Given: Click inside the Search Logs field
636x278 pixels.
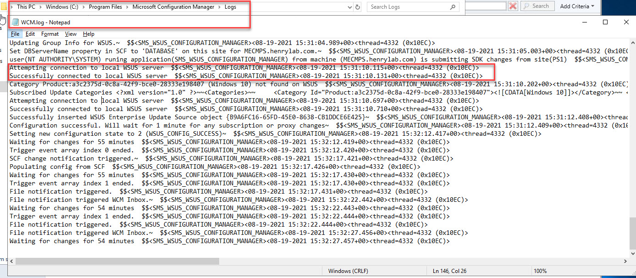Looking at the screenshot, I should pyautogui.click(x=408, y=7).
